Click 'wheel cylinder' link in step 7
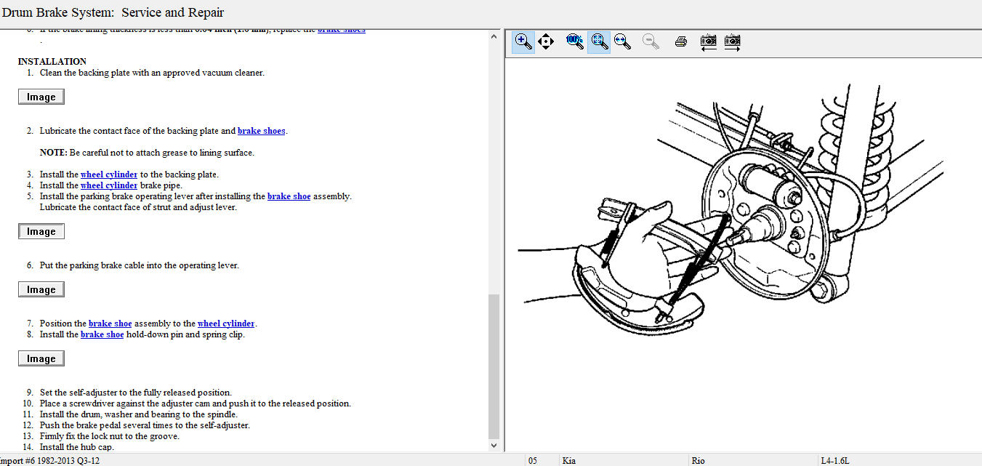 click(x=226, y=324)
